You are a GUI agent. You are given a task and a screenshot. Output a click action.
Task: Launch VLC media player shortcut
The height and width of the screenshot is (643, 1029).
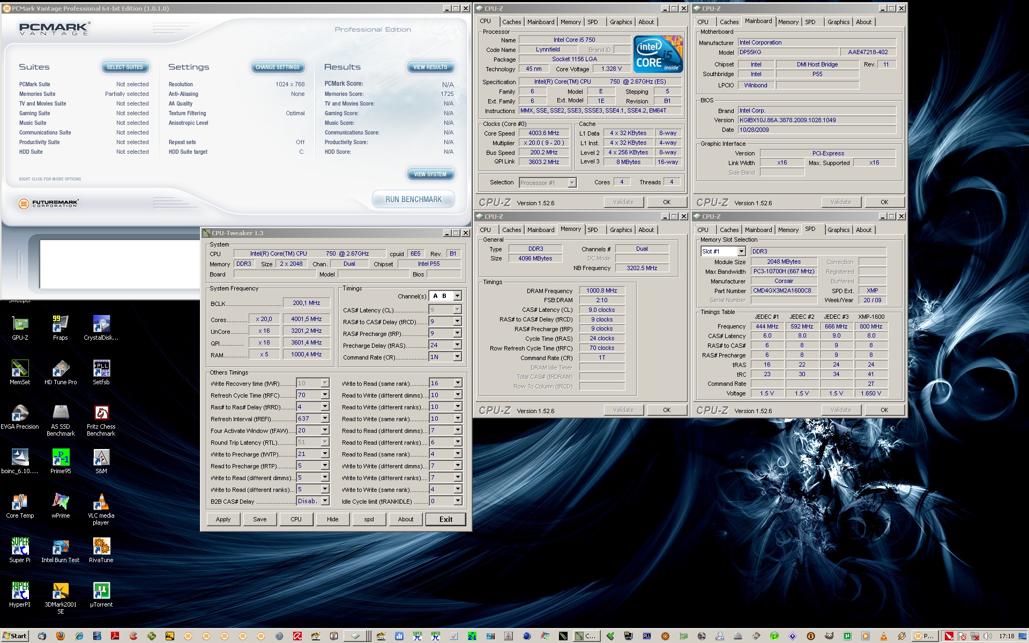[x=101, y=503]
